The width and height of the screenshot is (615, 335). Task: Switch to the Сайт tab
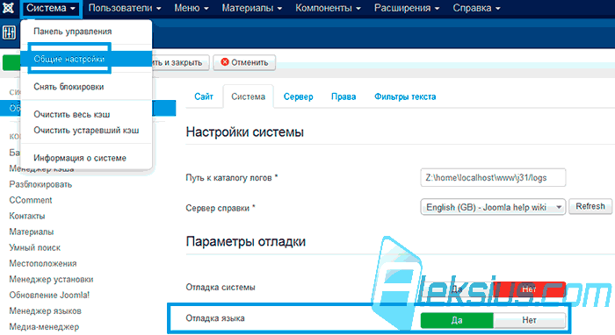[x=204, y=96]
